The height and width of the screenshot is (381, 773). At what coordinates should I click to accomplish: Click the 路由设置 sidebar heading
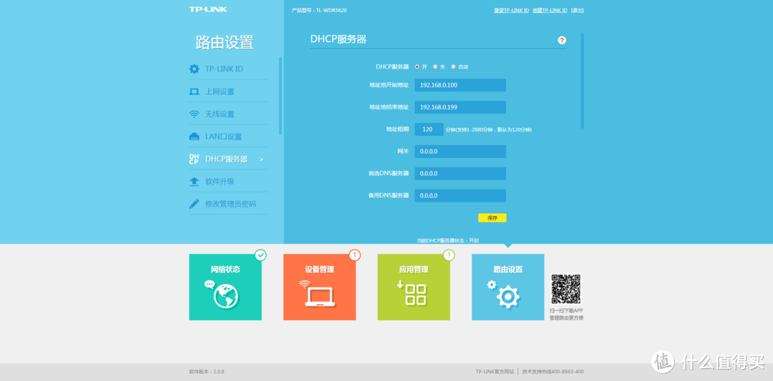click(225, 42)
